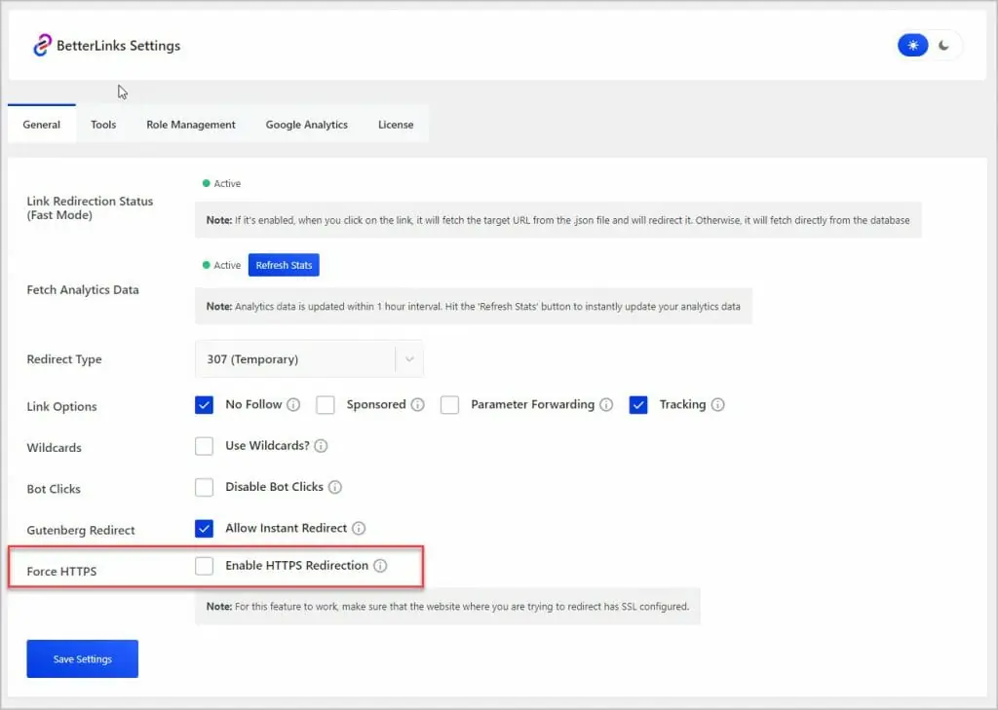Uncheck the Tracking checkbox
998x710 pixels.
[x=638, y=404]
